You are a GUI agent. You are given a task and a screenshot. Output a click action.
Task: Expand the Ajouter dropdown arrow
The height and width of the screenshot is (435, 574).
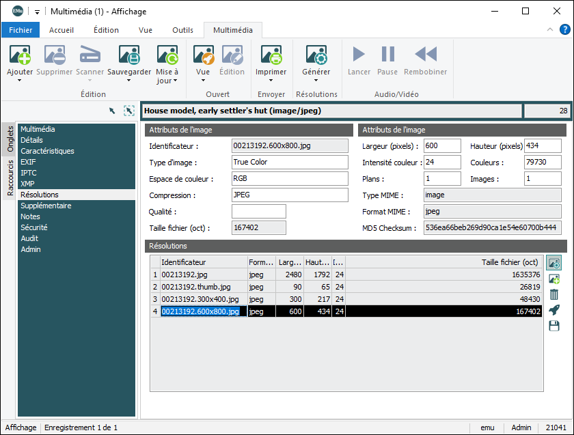point(19,81)
